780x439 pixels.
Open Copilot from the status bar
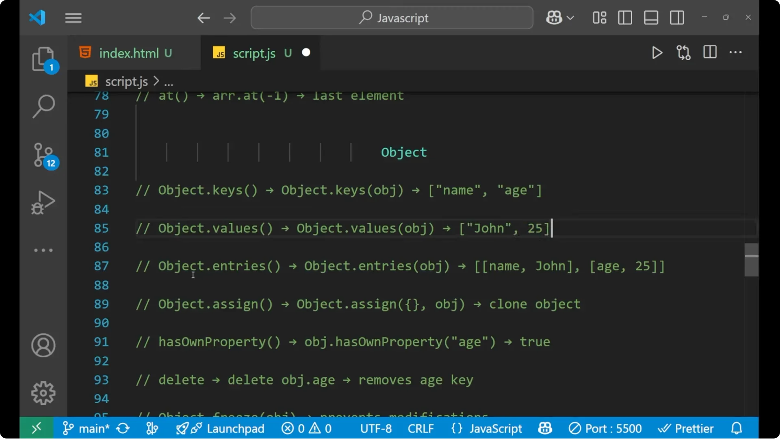pyautogui.click(x=544, y=428)
